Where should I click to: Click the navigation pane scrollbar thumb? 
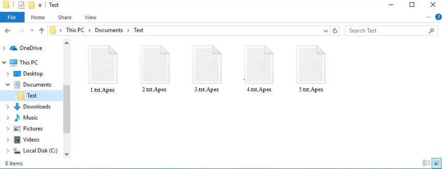pos(67,109)
